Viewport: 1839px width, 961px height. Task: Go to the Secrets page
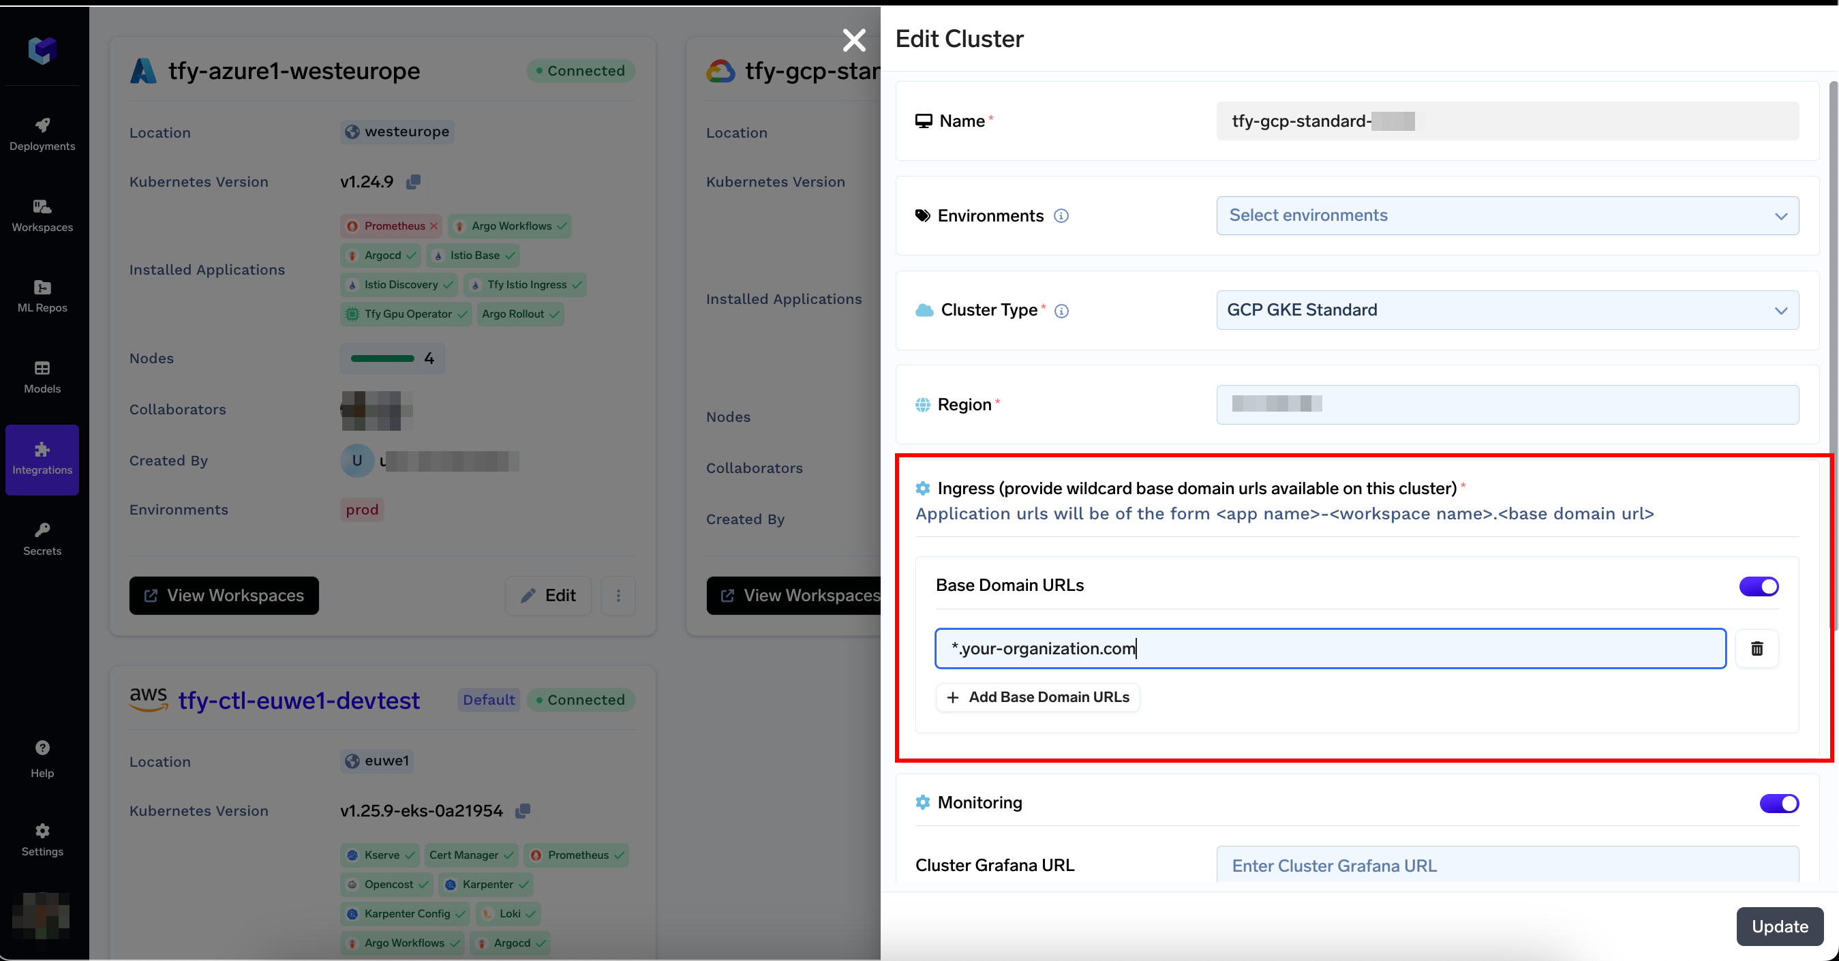coord(42,539)
